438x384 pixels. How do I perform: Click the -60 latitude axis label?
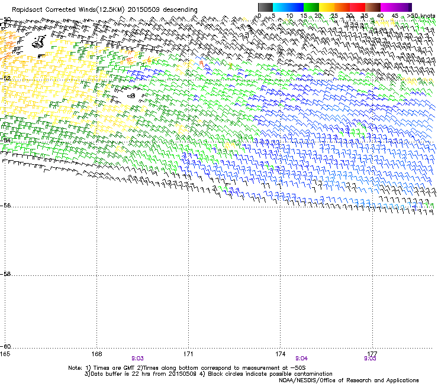[x=5, y=347]
